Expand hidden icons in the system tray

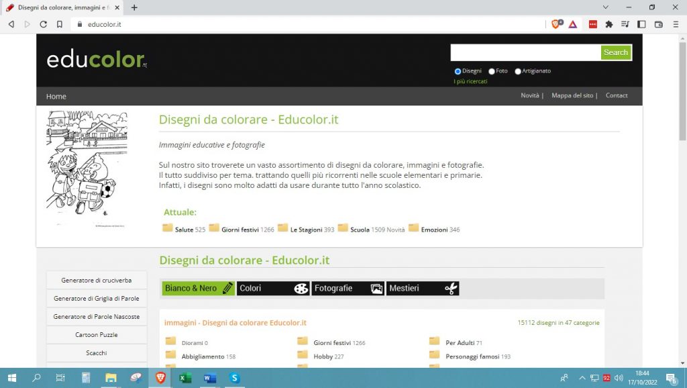pos(581,378)
